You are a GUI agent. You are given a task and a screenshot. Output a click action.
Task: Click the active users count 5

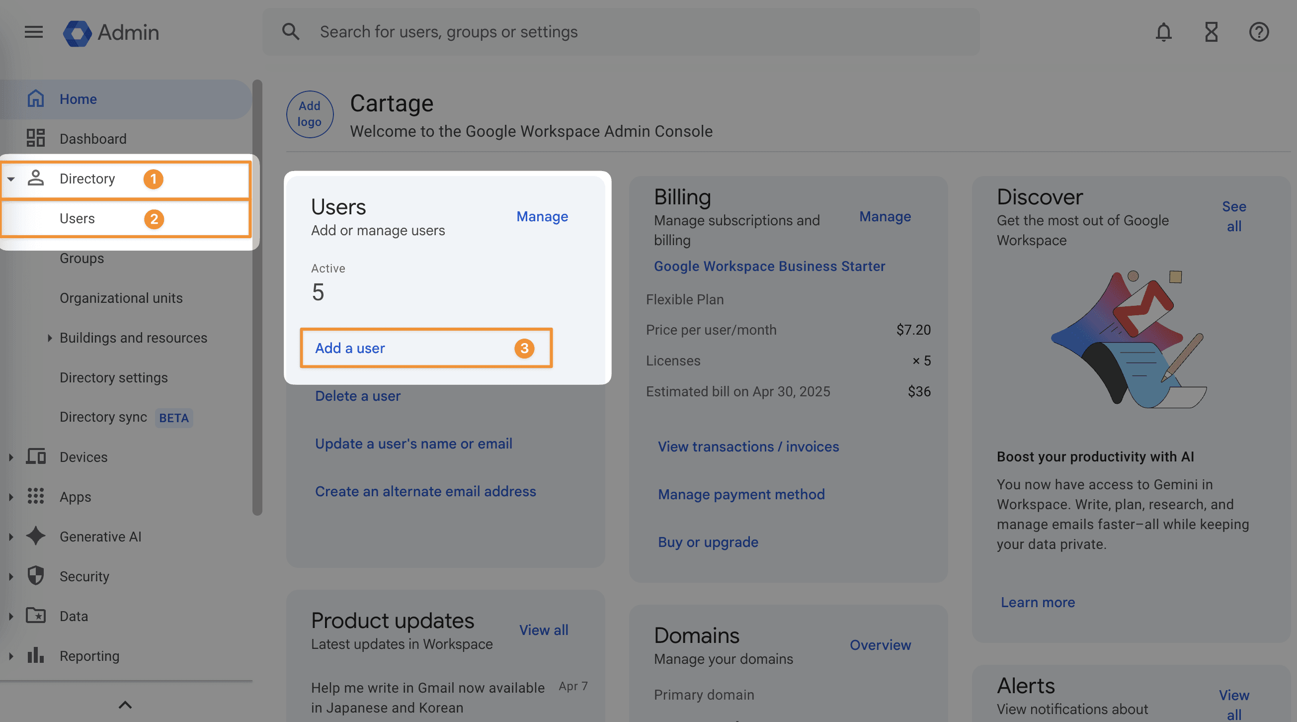(x=318, y=292)
